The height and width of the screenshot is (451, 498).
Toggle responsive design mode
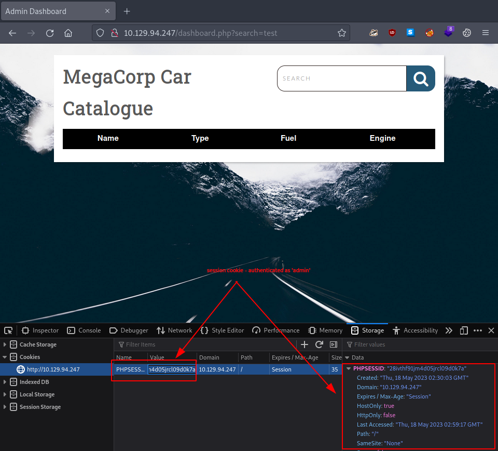(x=464, y=330)
